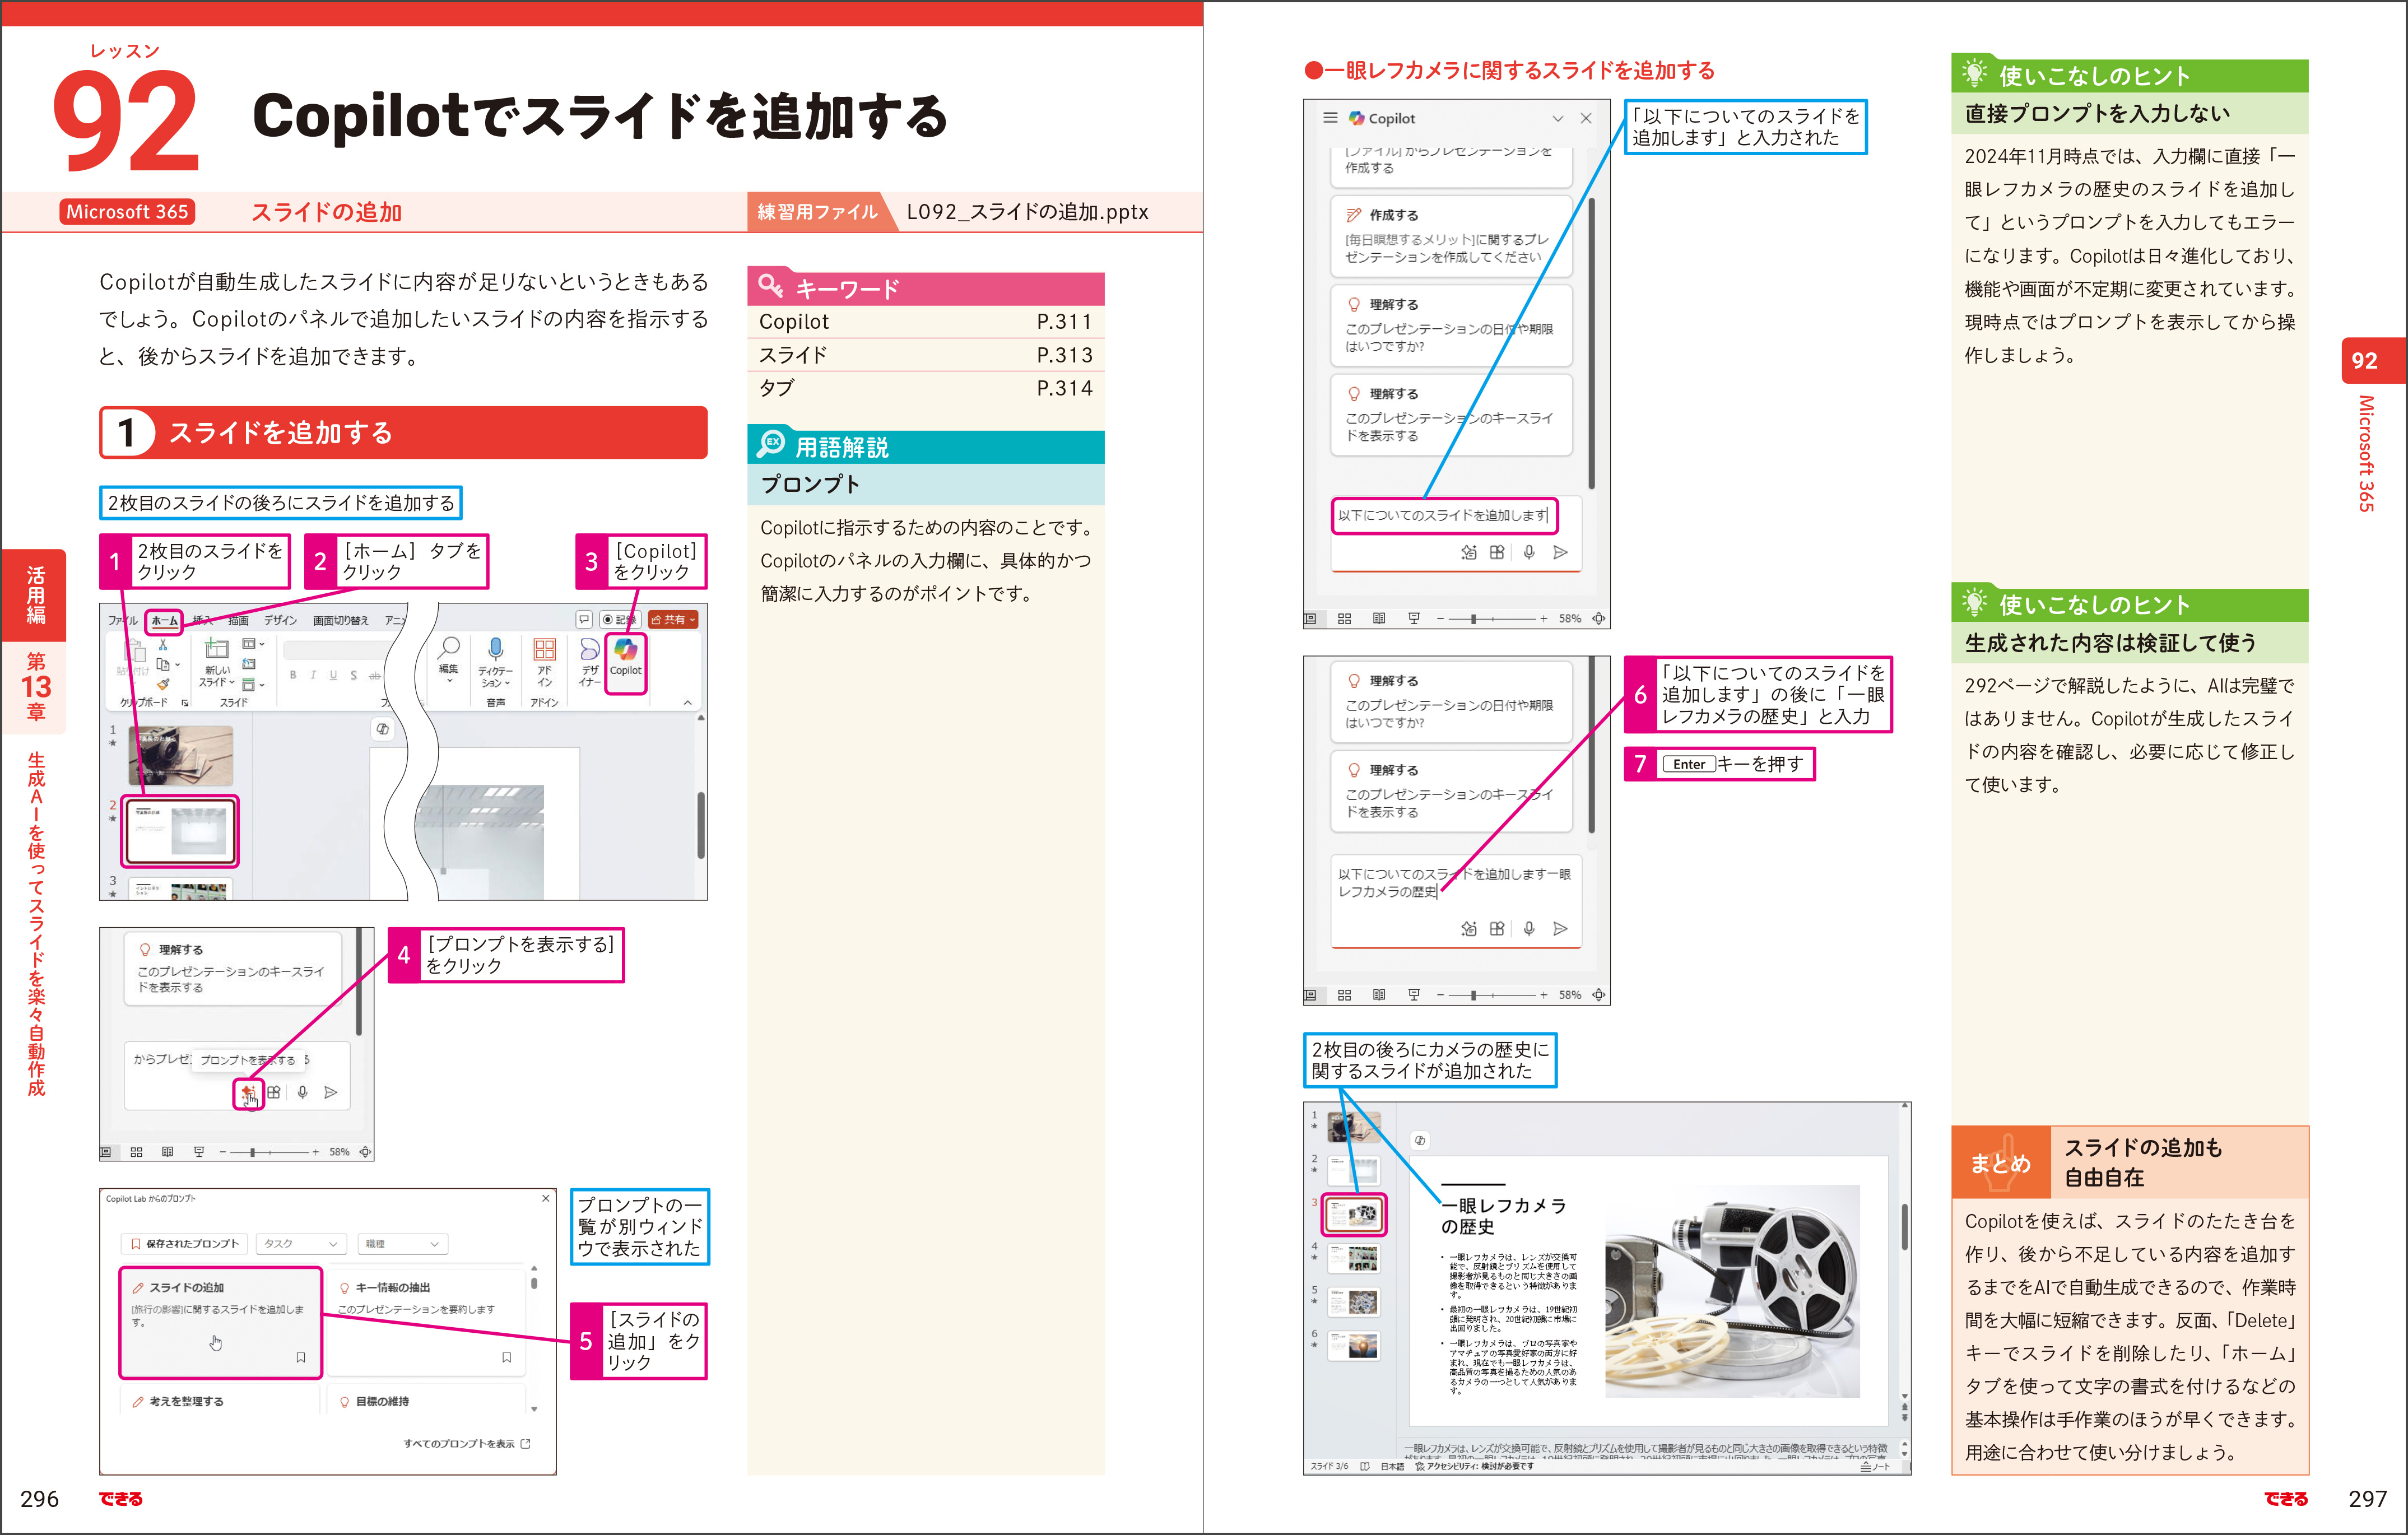Open すべてのプロンプトを表示 link in Copilot Lab

463,1443
